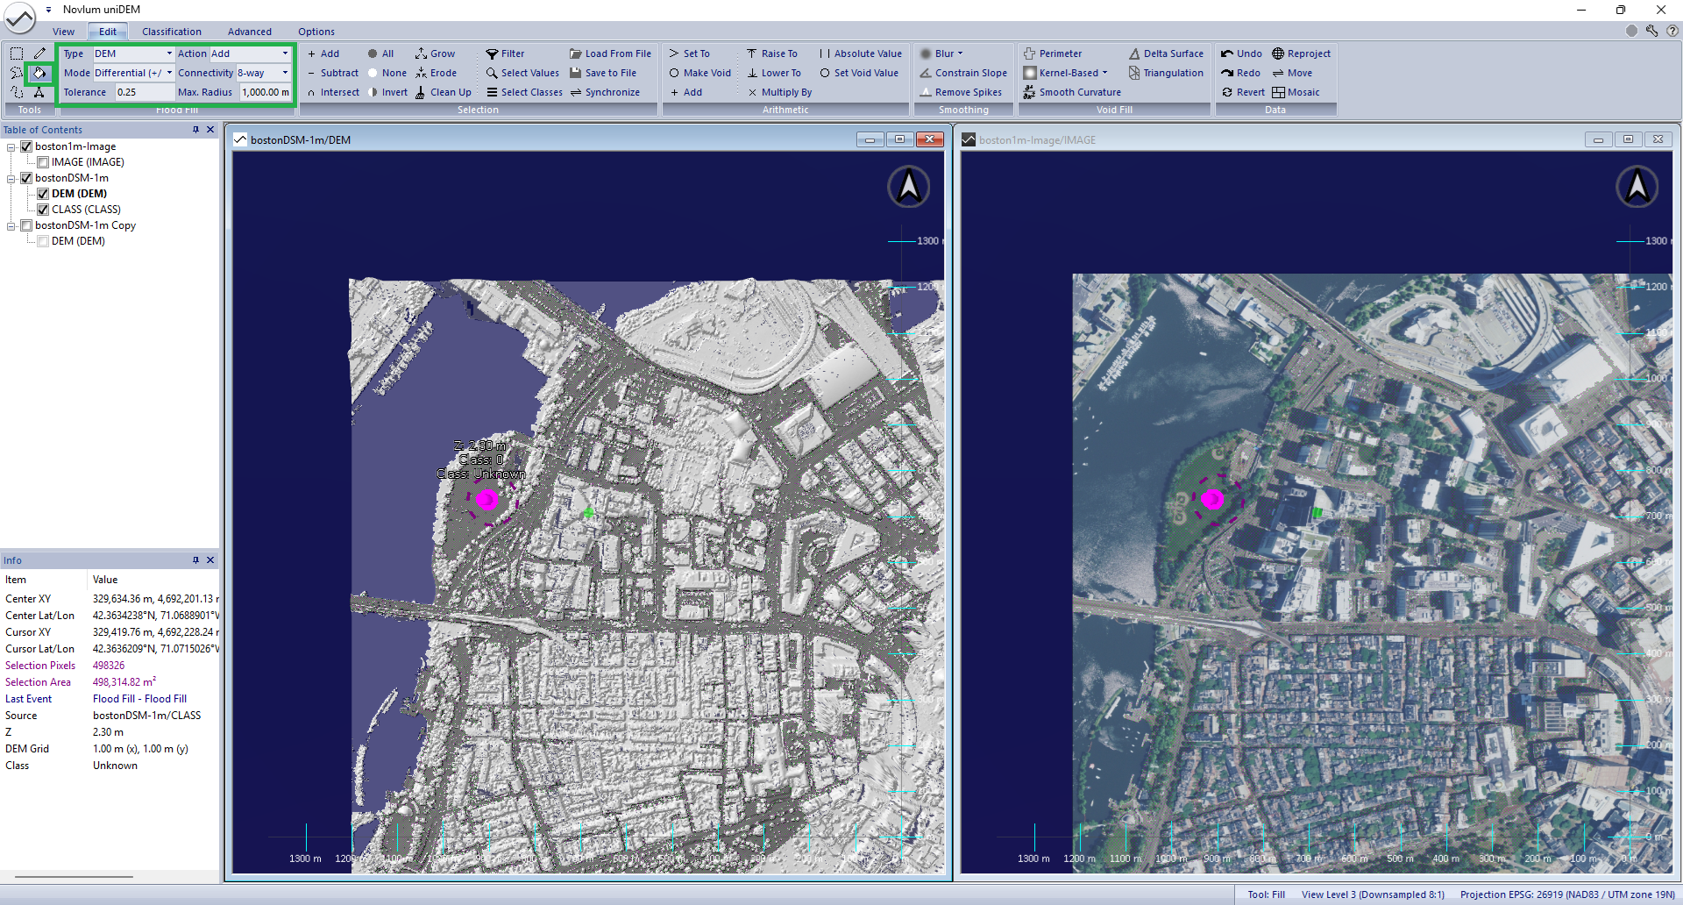The width and height of the screenshot is (1683, 905).
Task: Click Load From File
Action: tap(610, 53)
